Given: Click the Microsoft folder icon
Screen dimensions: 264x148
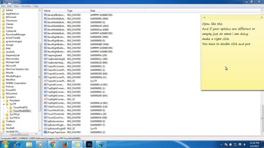Looking at the screenshot, I should pos(4,66).
